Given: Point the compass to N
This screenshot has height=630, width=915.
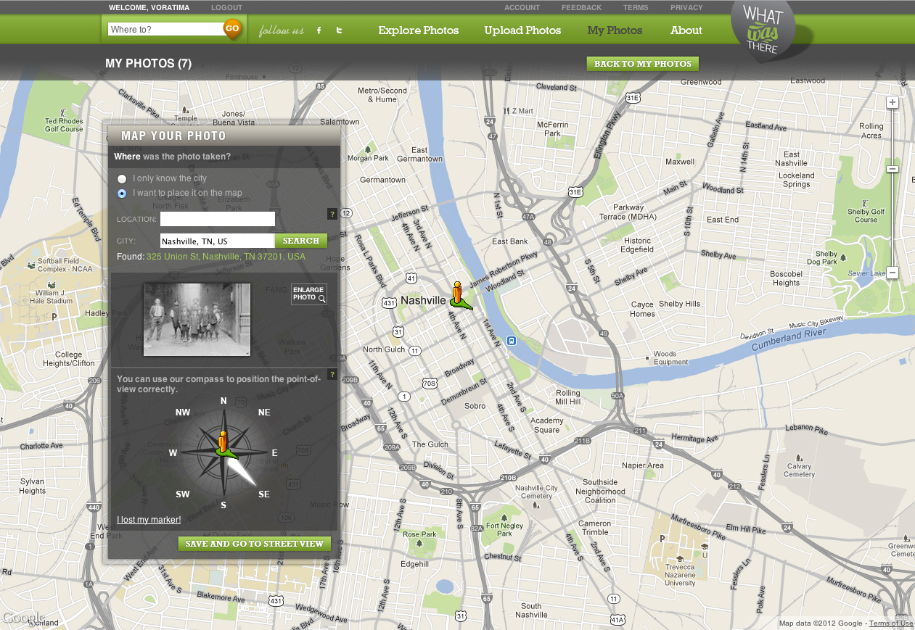Looking at the screenshot, I should (223, 401).
